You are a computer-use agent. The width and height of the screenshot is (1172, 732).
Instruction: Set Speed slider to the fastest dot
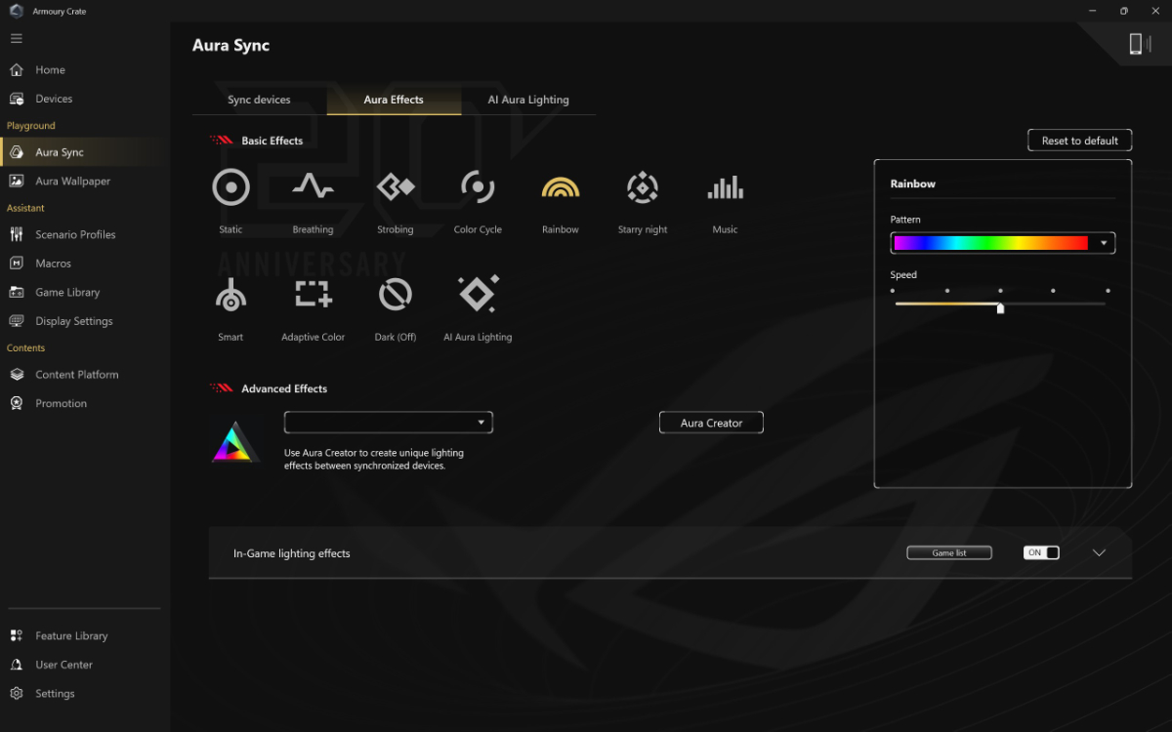pos(1108,291)
